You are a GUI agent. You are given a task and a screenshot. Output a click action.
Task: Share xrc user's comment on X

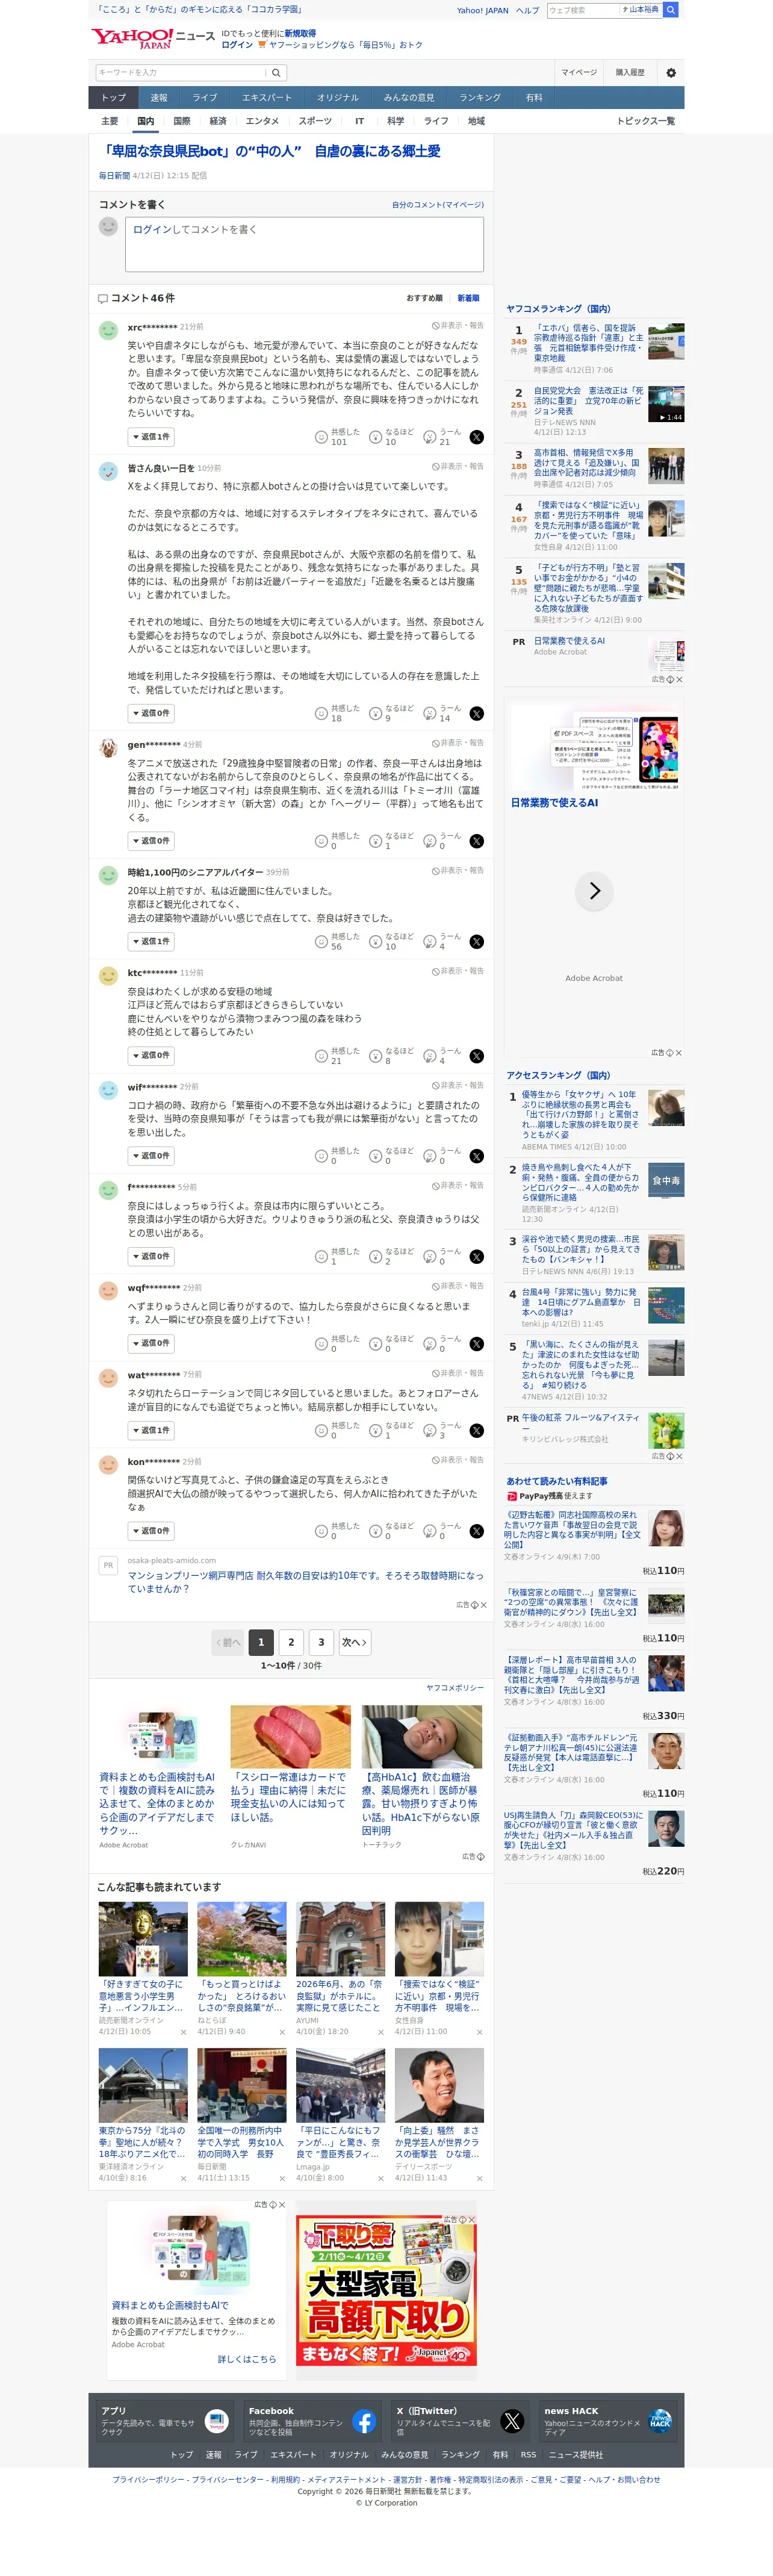coord(476,437)
